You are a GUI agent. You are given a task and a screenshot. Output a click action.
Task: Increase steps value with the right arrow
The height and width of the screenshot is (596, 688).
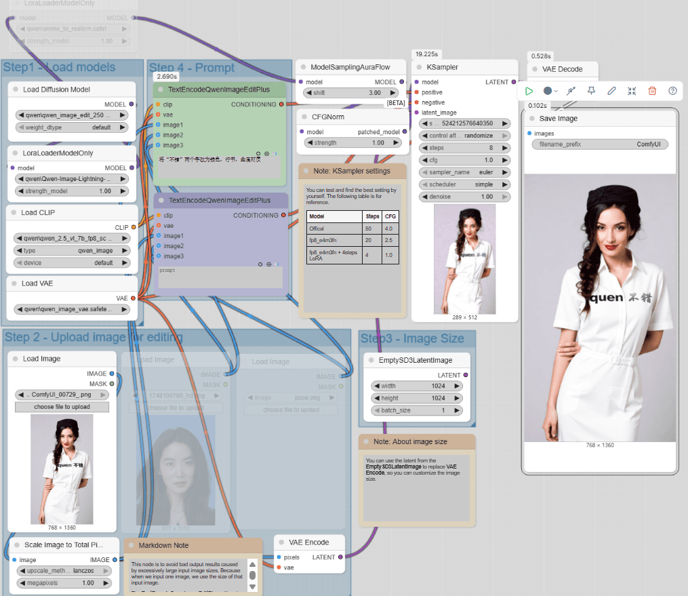pos(506,148)
